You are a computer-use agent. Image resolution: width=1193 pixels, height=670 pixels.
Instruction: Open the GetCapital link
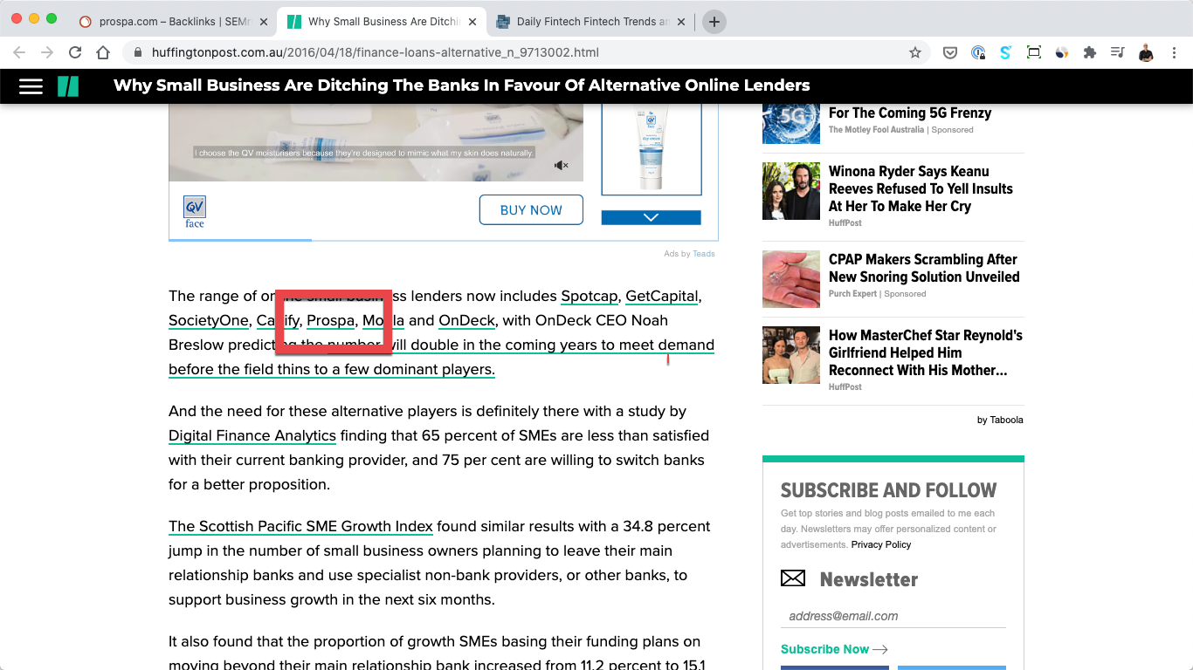coord(662,296)
